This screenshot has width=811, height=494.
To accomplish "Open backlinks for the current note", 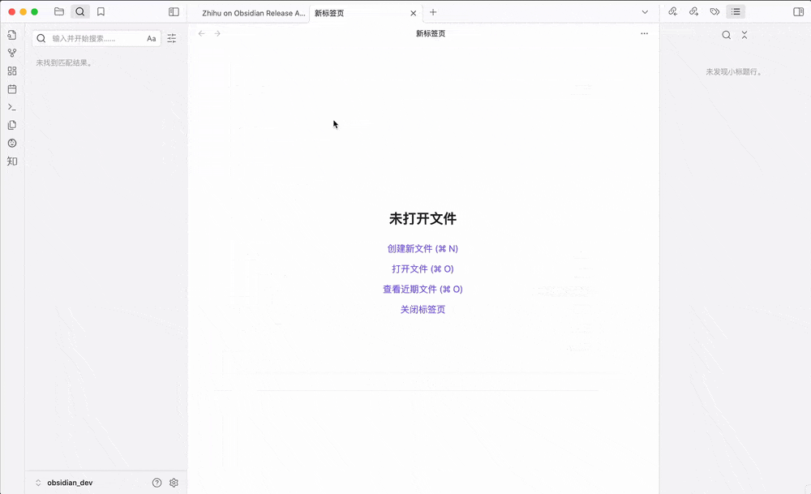I will [672, 11].
